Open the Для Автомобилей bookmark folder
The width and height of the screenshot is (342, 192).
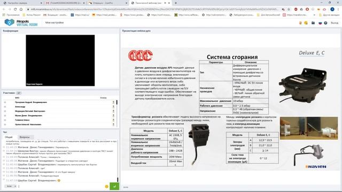pos(268,15)
